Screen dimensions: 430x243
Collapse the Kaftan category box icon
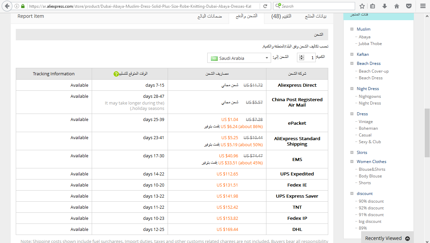pyautogui.click(x=352, y=54)
